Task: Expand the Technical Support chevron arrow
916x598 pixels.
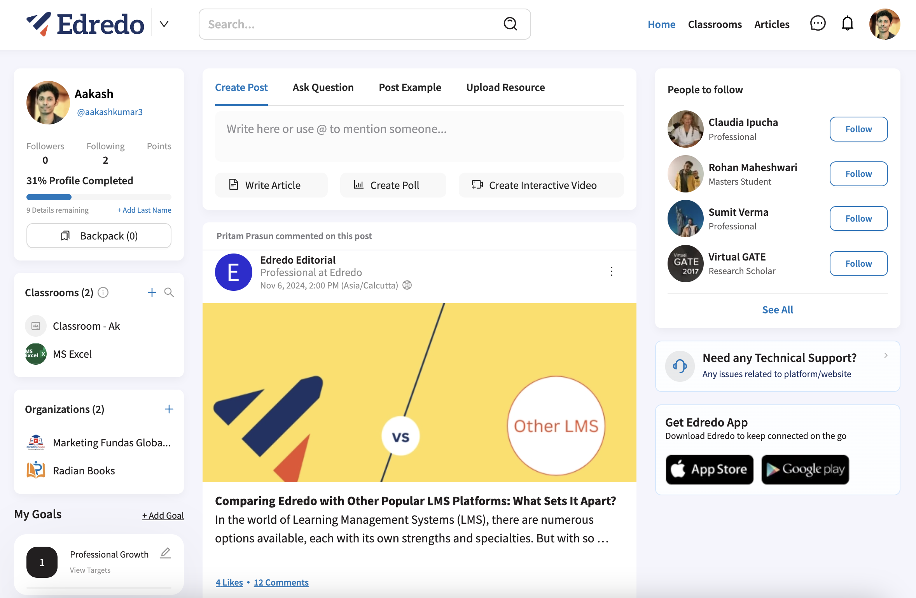Action: click(886, 355)
